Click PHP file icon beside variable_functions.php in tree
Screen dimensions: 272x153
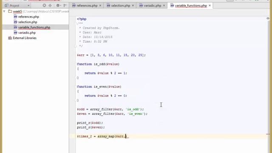coord(15,27)
